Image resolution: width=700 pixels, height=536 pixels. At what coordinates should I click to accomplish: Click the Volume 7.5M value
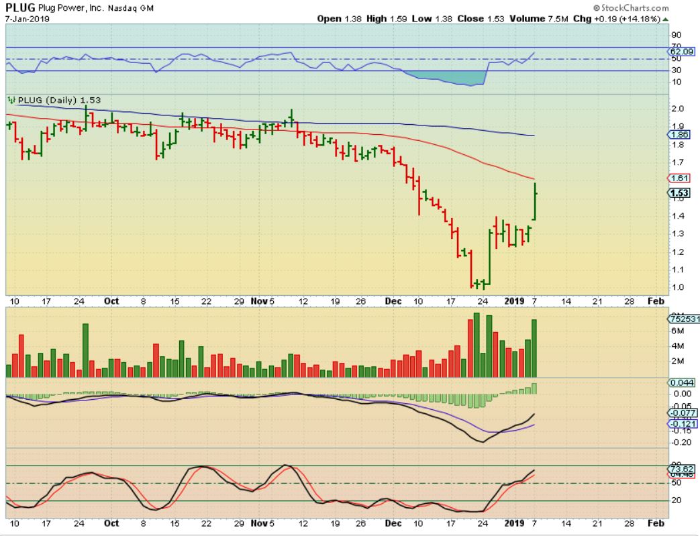[x=538, y=19]
